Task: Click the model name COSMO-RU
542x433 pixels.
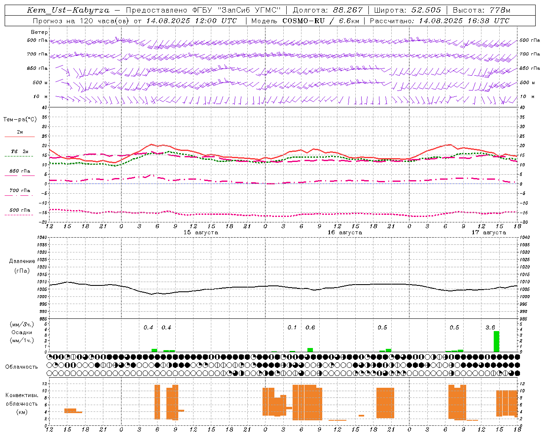Action: pyautogui.click(x=303, y=21)
